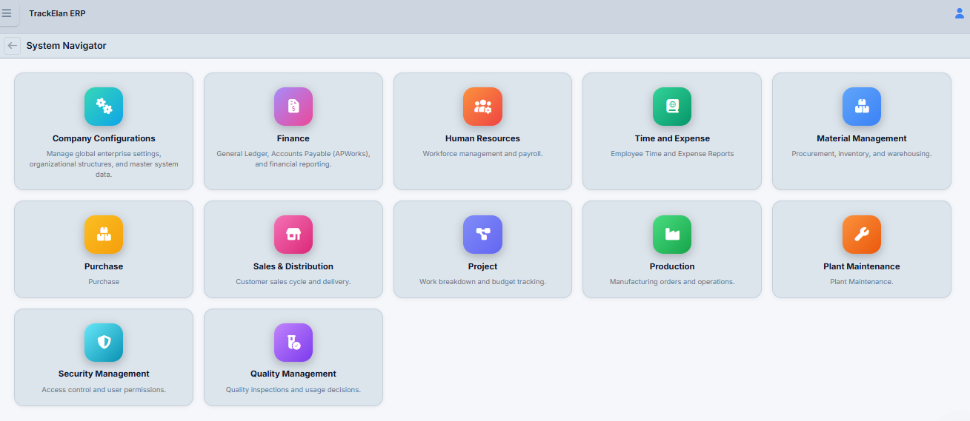This screenshot has height=421, width=970.
Task: Click the Plant Maintenance wrench icon
Action: 862,235
